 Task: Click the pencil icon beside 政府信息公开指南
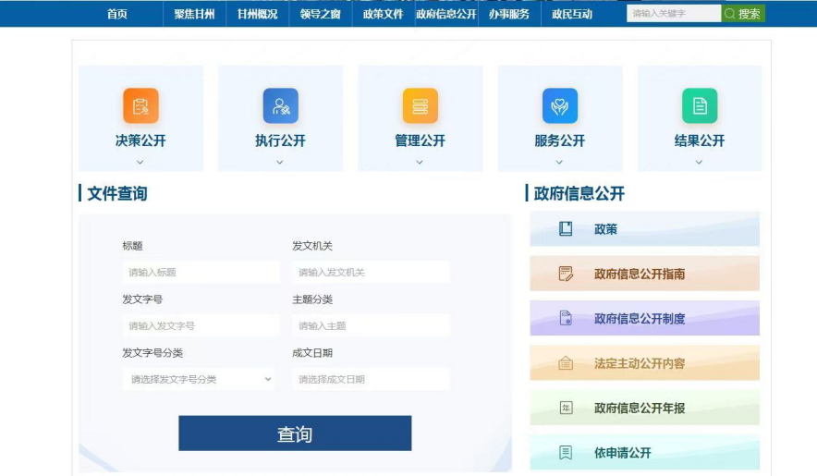tap(566, 274)
